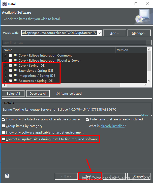This screenshot has width=153, height=183.
Task: Expand the Integrations / Spring IDE node
Action: click(x=6, y=76)
